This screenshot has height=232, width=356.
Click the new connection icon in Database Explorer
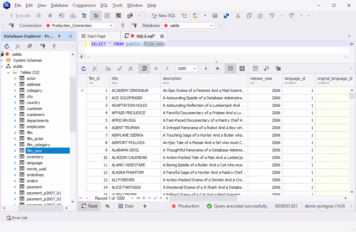point(42,46)
